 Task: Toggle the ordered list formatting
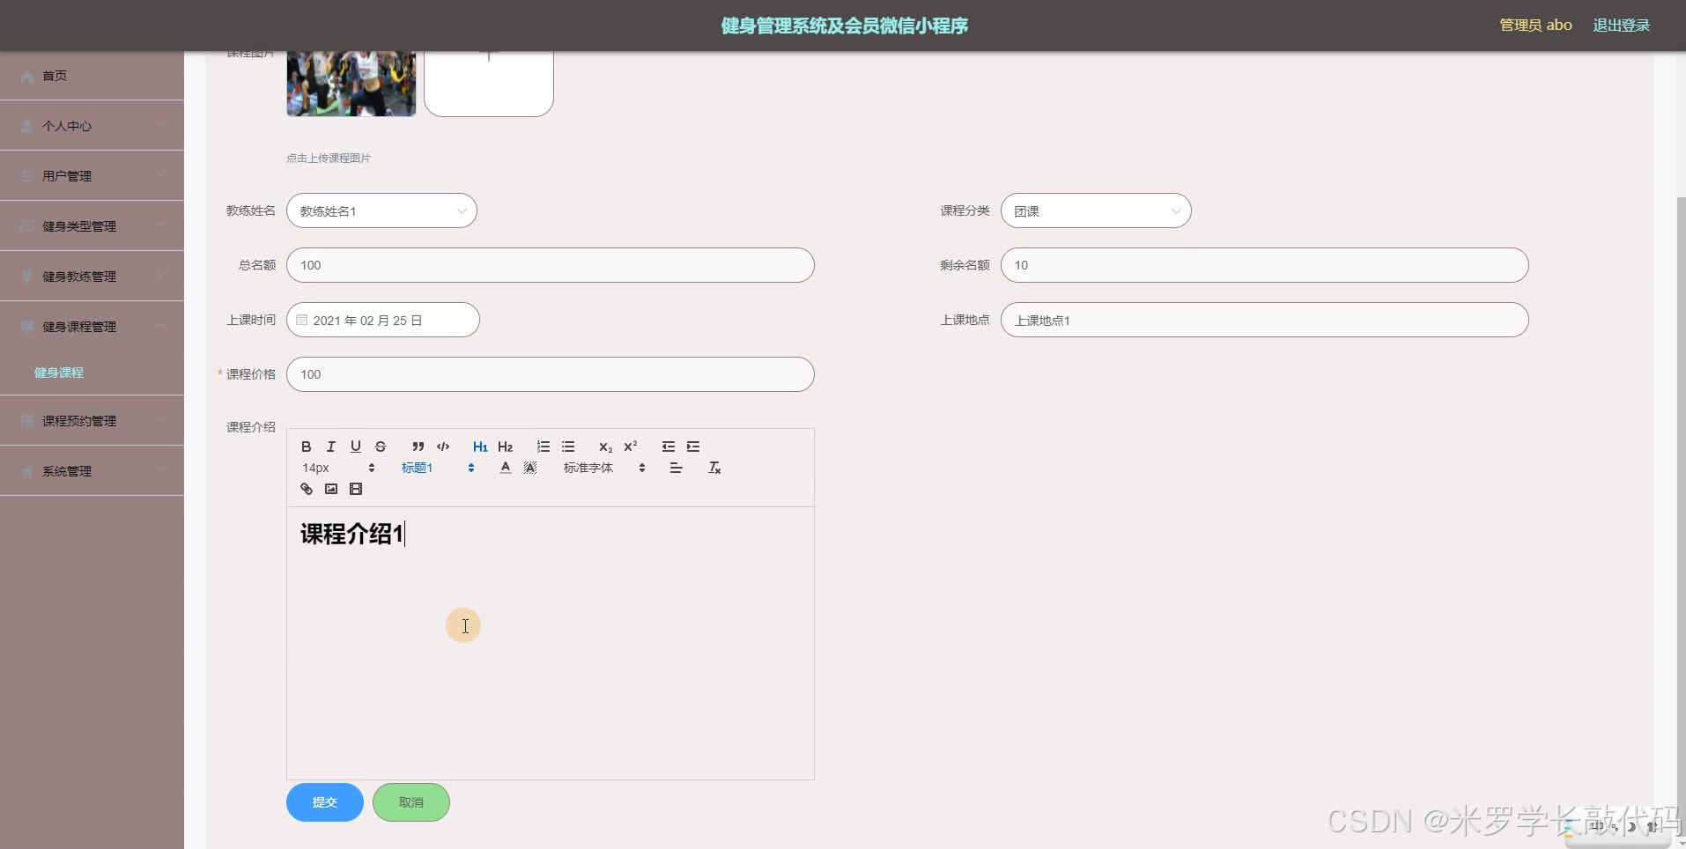point(543,447)
